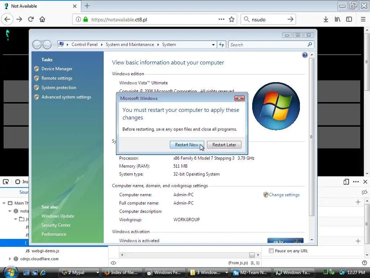Viewport: 370px width, 278px height.
Task: Collapse the Main Thread tree node
Action: pyautogui.click(x=4, y=203)
